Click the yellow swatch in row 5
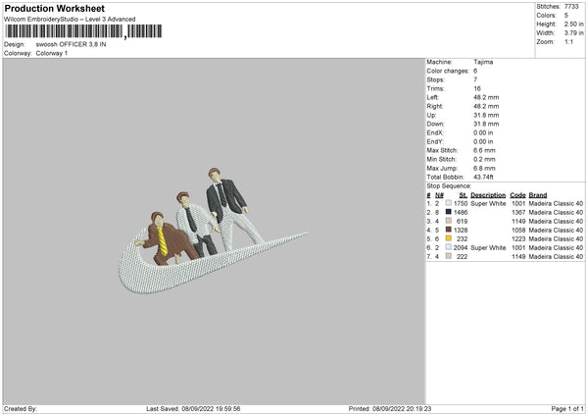Image resolution: width=588 pixels, height=416 pixels. coord(449,238)
